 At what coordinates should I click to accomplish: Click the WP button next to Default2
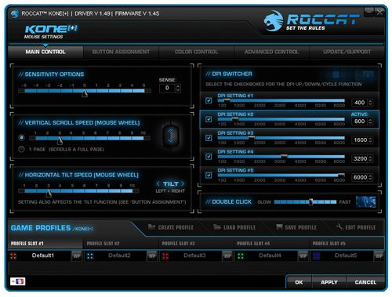coord(152,255)
